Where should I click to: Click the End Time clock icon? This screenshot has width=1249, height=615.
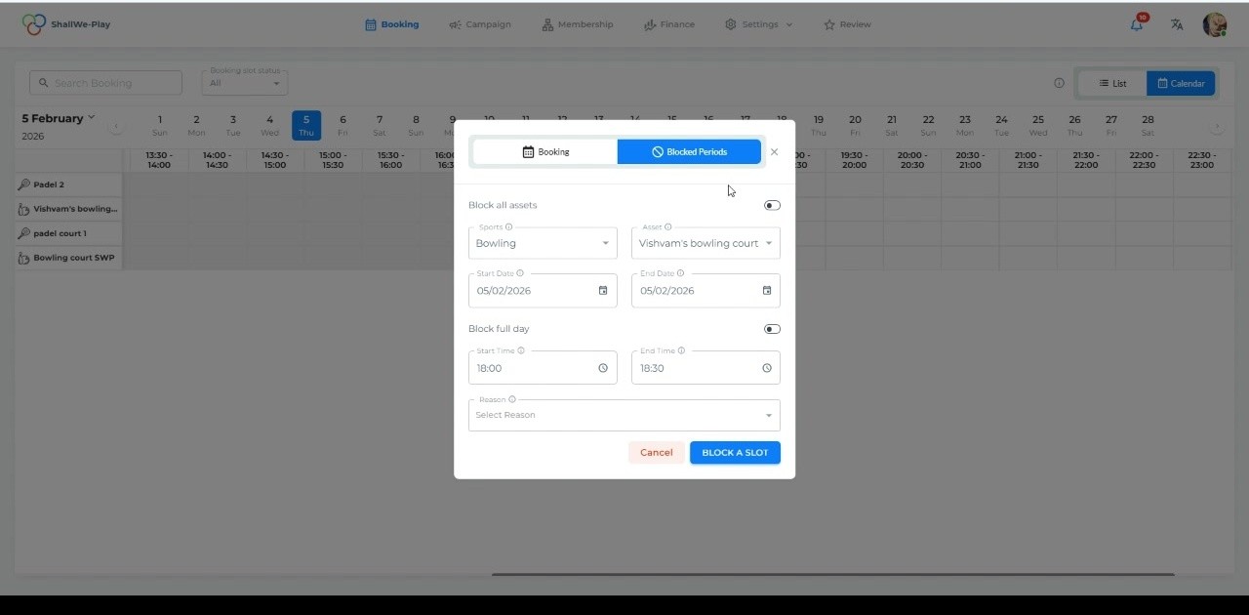766,368
